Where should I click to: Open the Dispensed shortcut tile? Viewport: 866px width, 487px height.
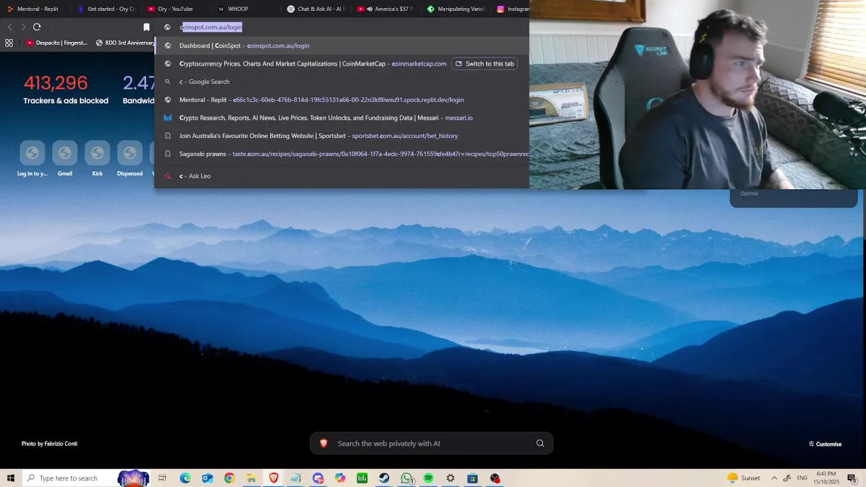(x=130, y=159)
